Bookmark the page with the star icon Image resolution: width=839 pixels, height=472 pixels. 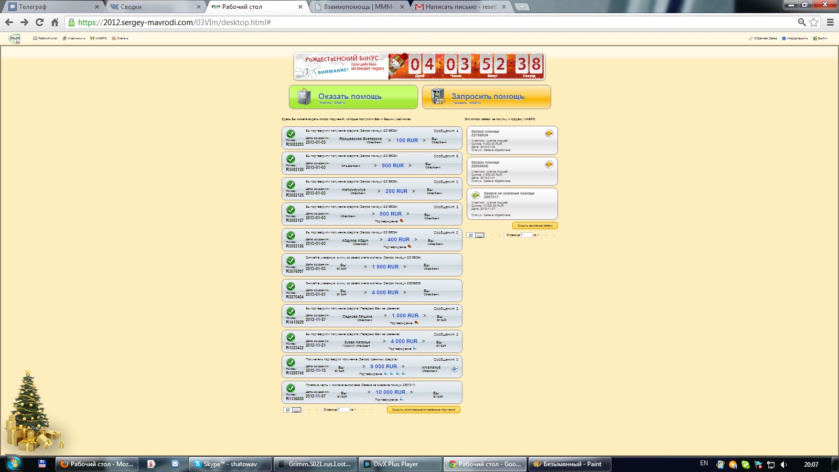(814, 22)
